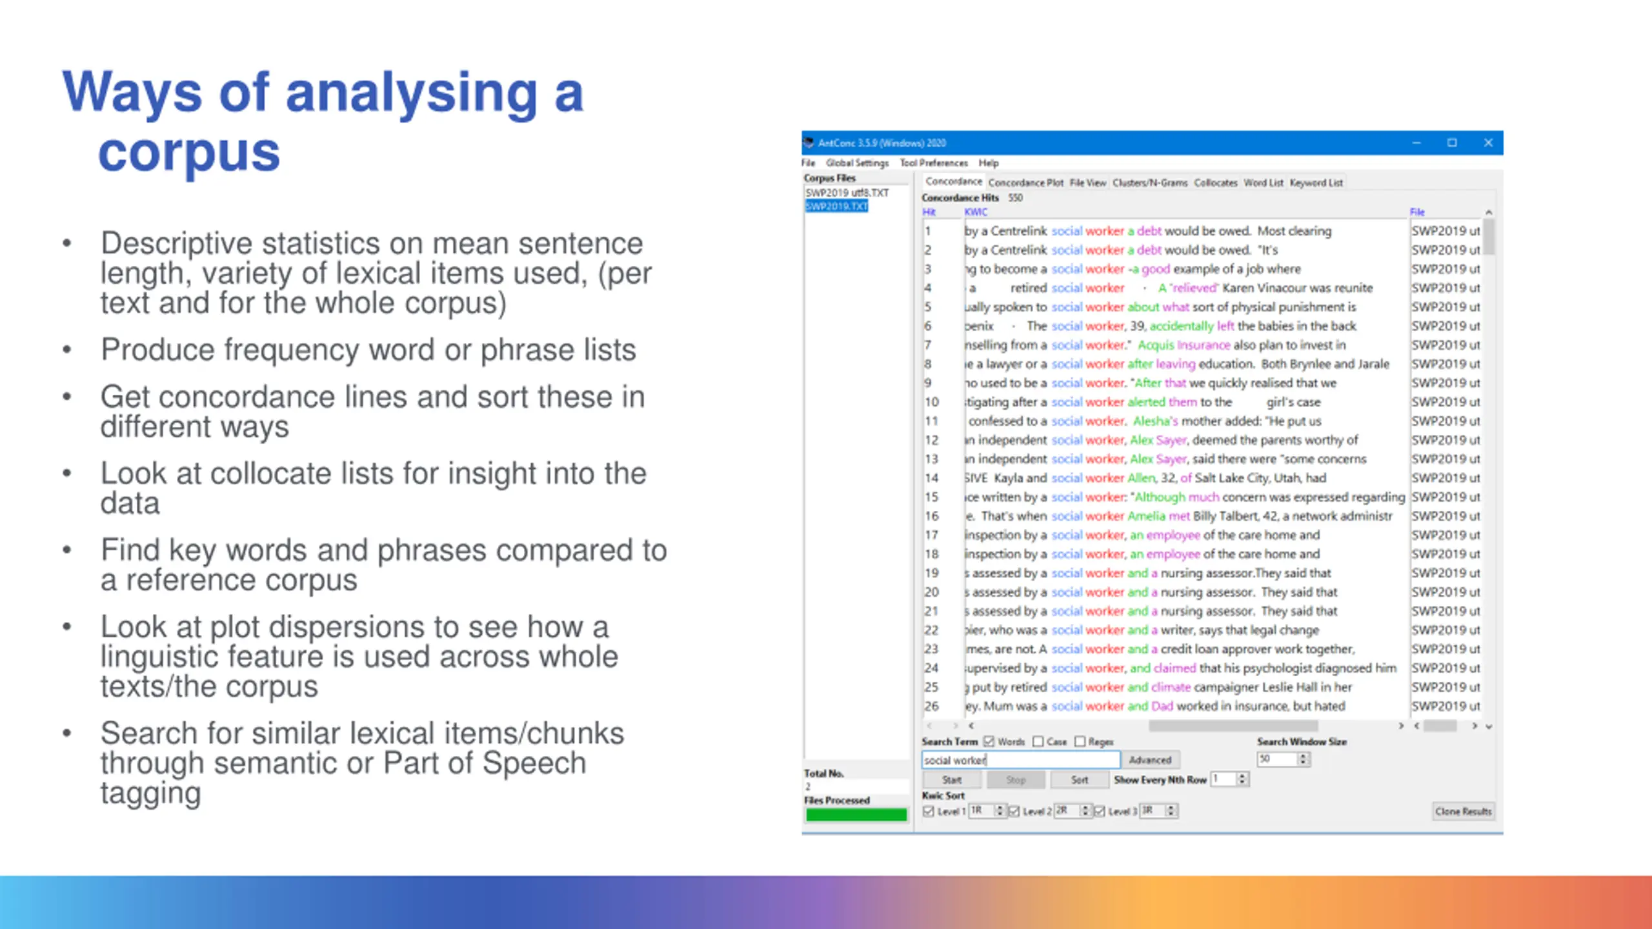
Task: Click the social worker search term field
Action: tap(1020, 760)
